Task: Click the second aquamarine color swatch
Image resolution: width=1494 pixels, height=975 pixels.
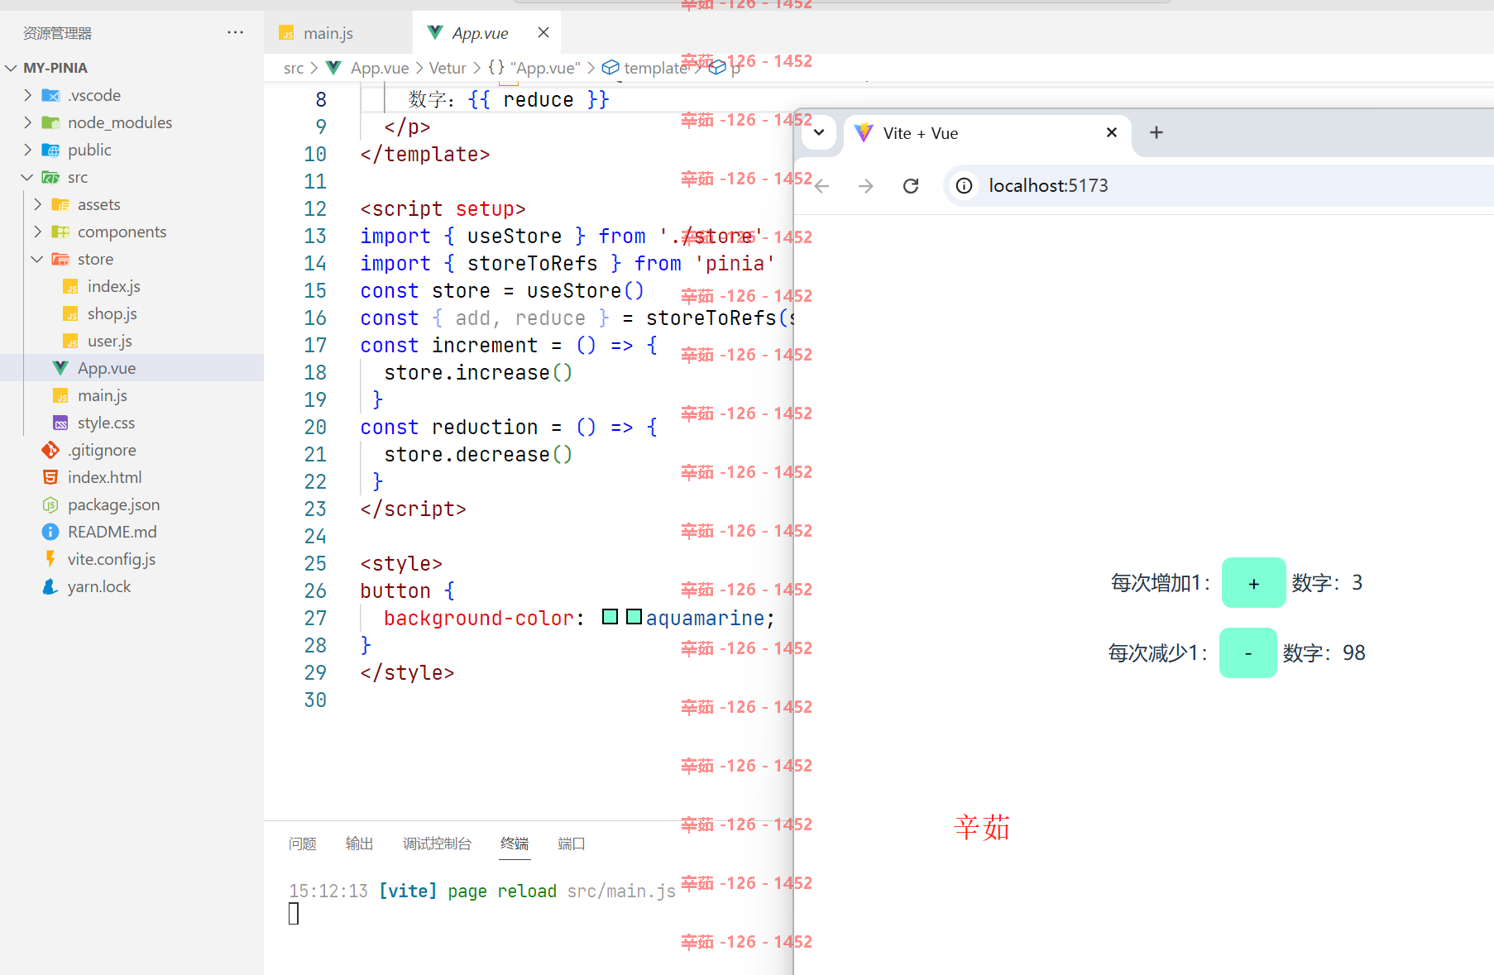Action: 634,616
